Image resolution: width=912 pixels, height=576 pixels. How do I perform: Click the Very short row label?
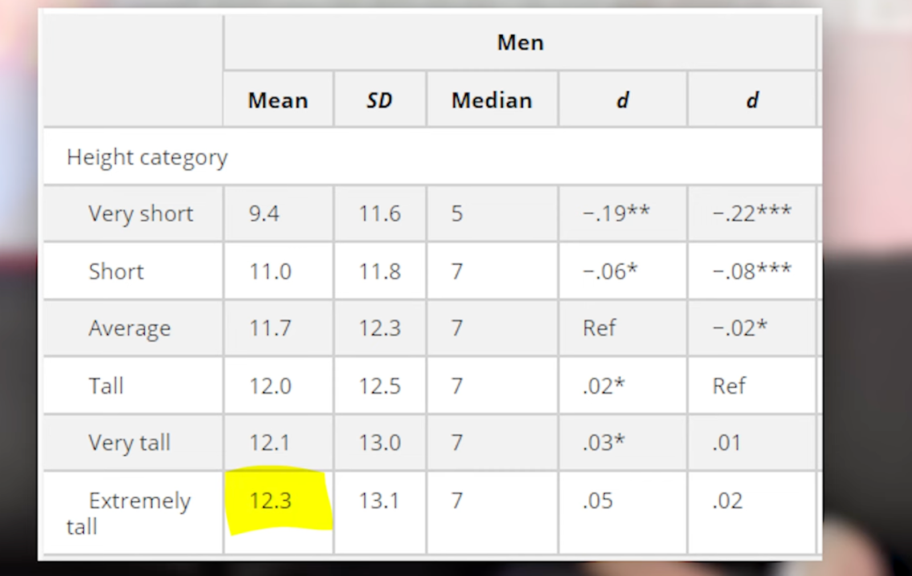coord(141,214)
